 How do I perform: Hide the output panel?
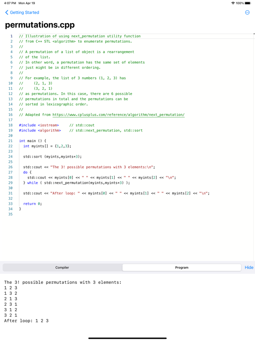tap(249, 267)
